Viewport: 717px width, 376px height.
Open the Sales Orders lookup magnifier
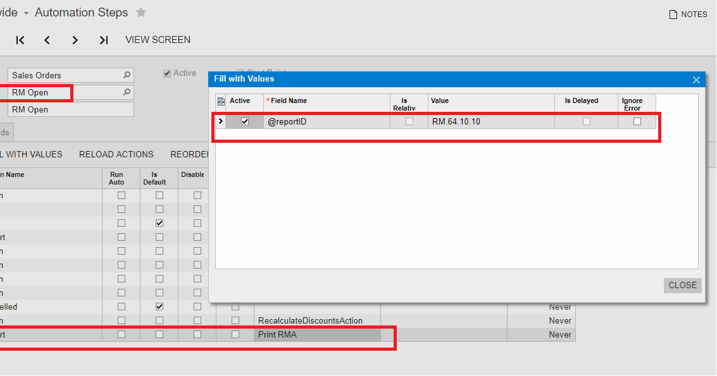click(125, 75)
